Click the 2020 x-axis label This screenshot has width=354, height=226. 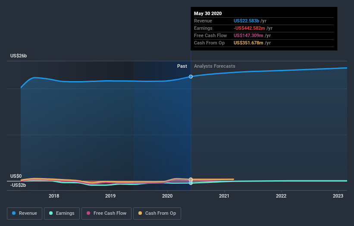pos(167,196)
